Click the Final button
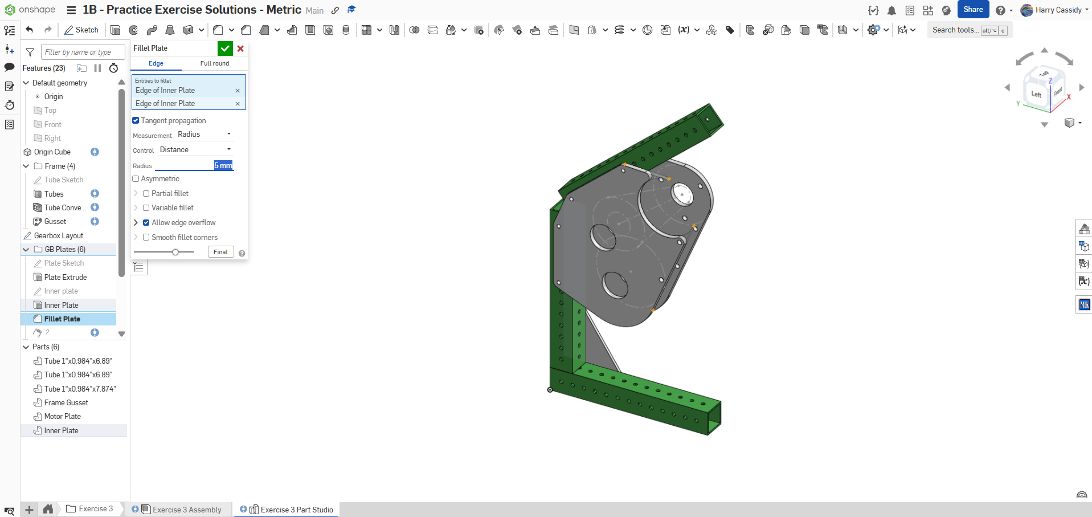 220,252
